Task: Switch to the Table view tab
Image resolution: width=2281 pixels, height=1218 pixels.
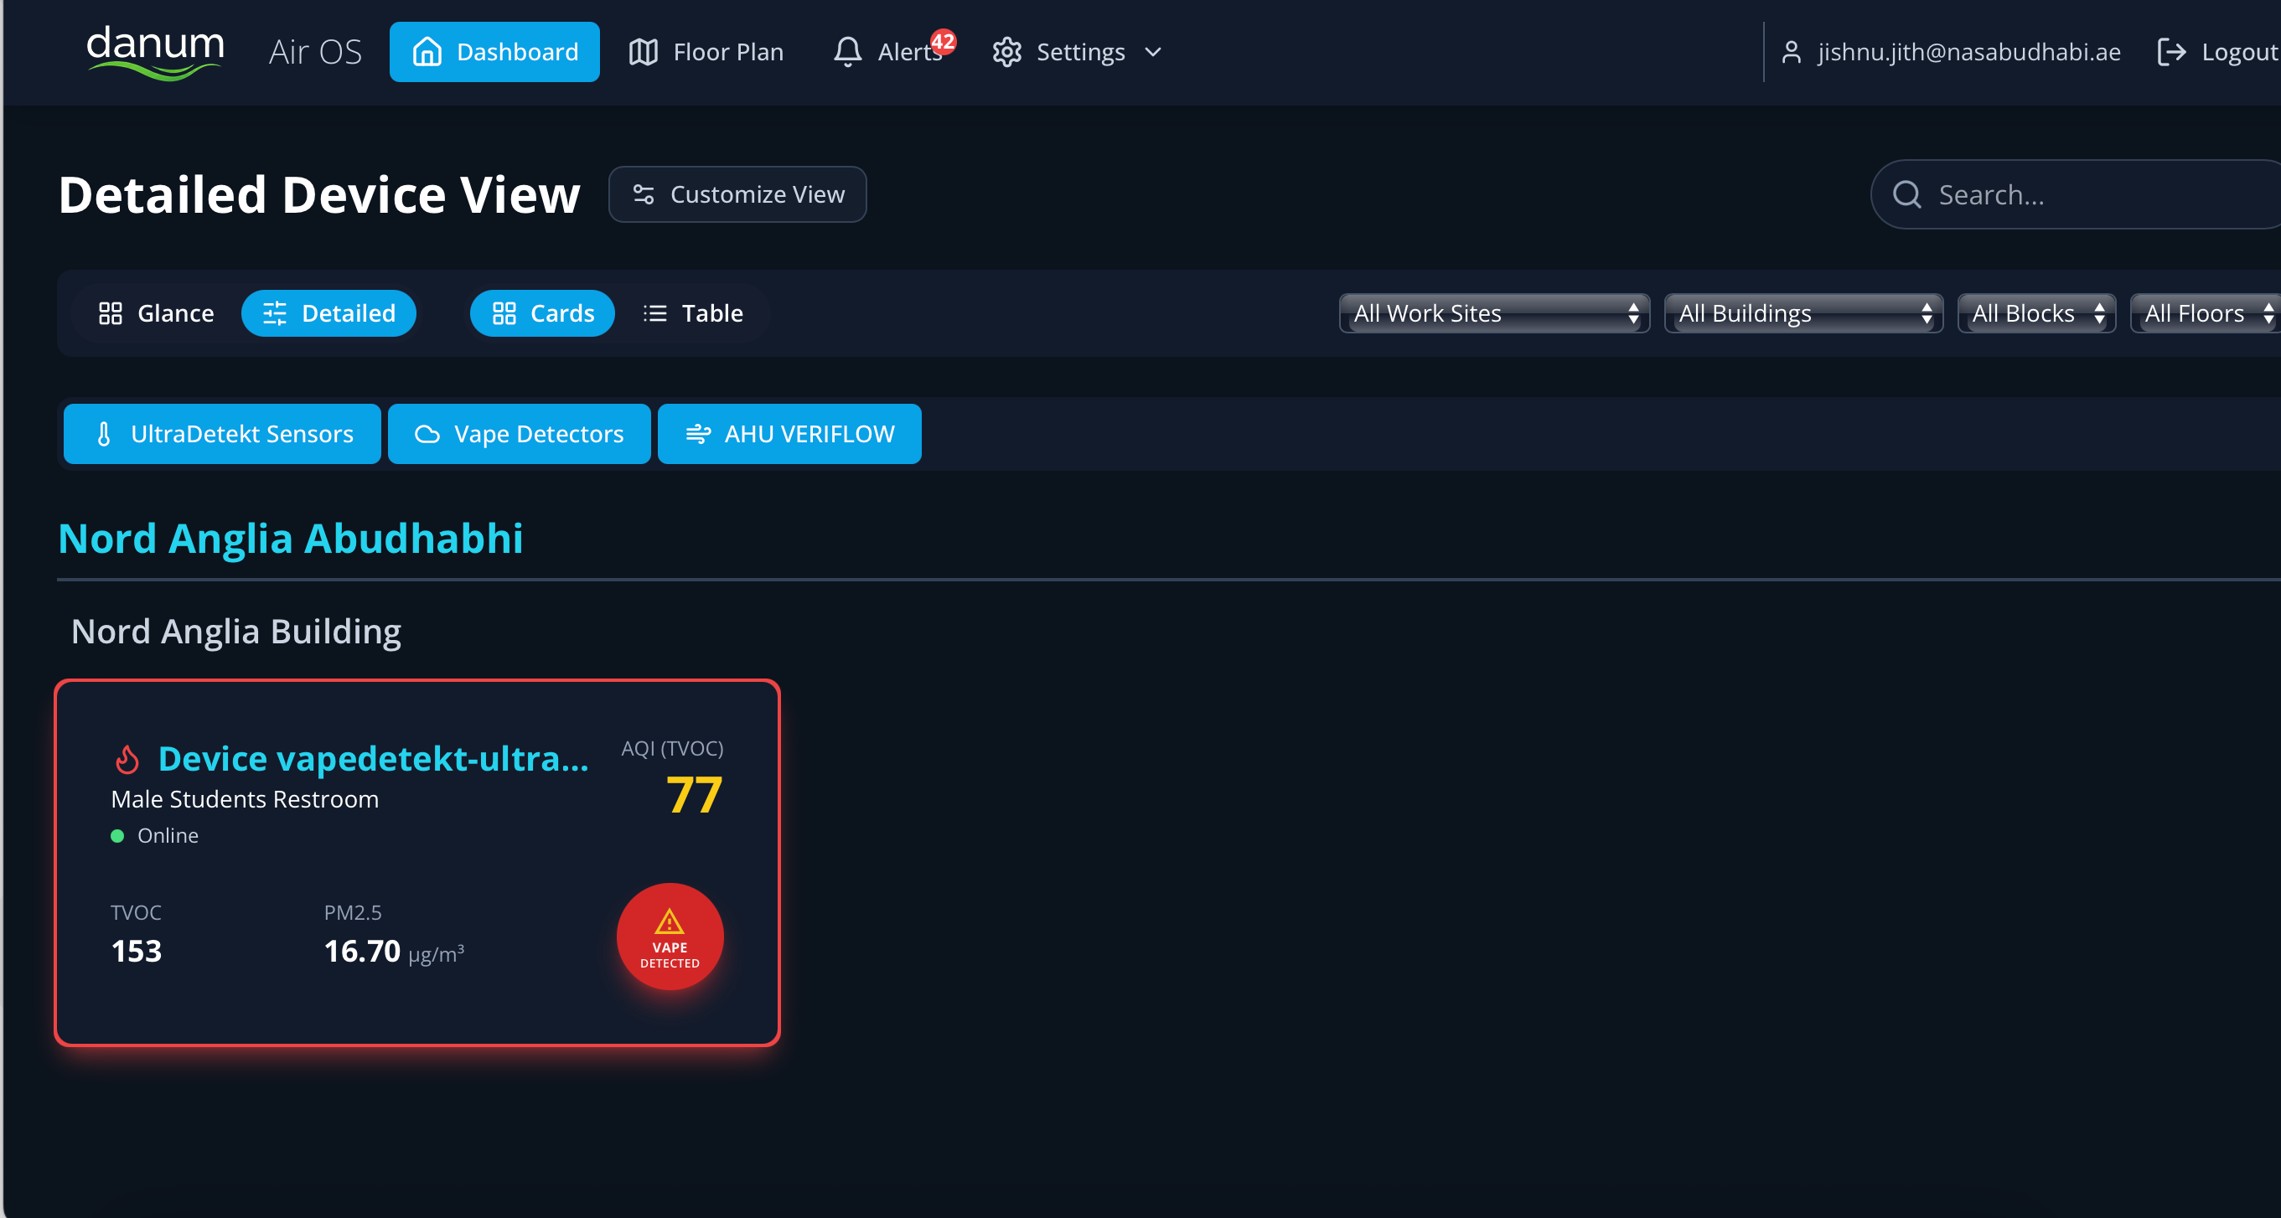Action: [693, 312]
